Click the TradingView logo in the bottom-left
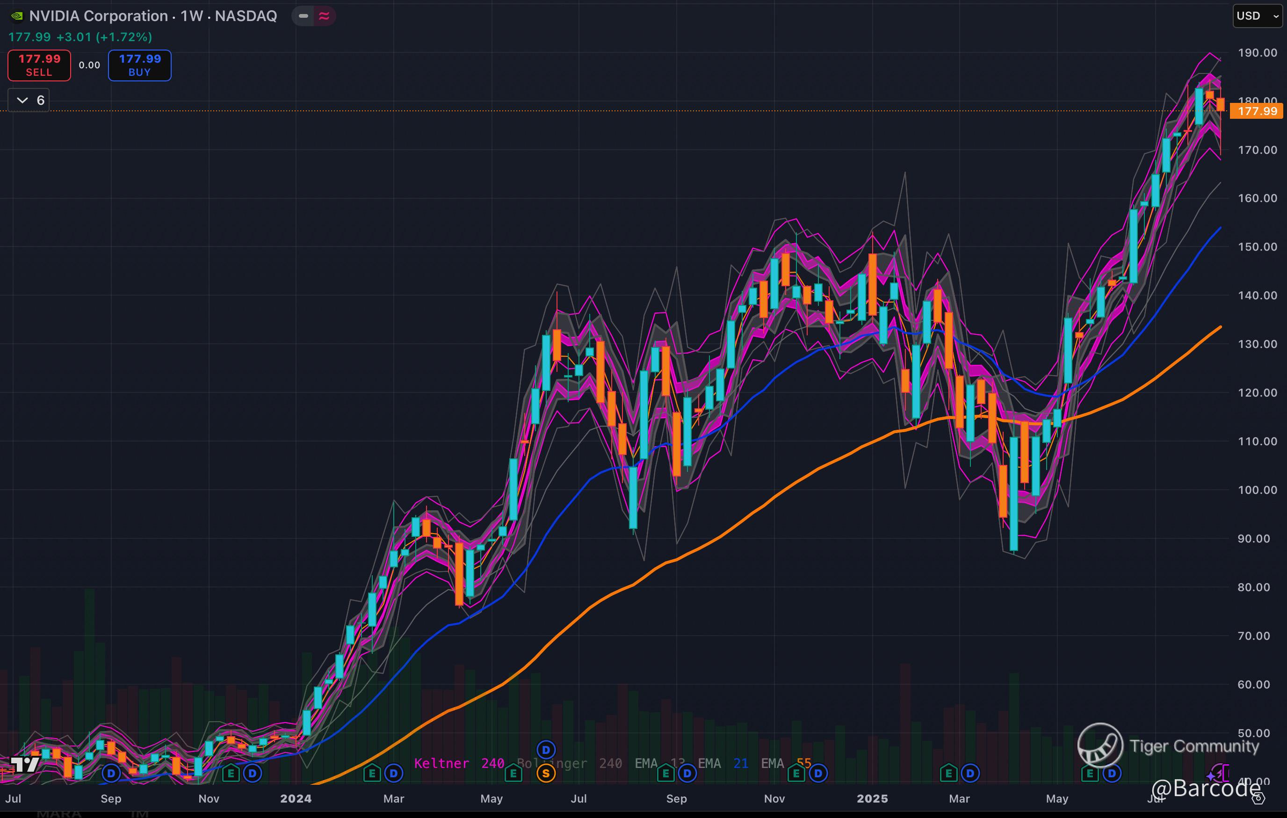This screenshot has height=818, width=1287. pos(25,765)
